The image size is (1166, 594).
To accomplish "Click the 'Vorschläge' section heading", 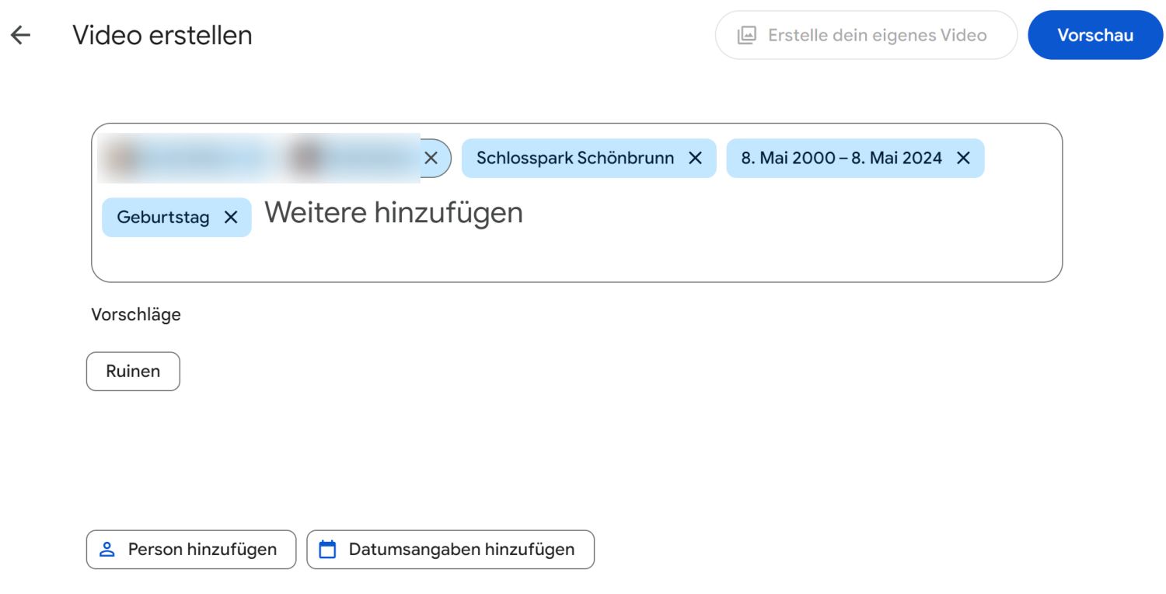I will (x=136, y=315).
